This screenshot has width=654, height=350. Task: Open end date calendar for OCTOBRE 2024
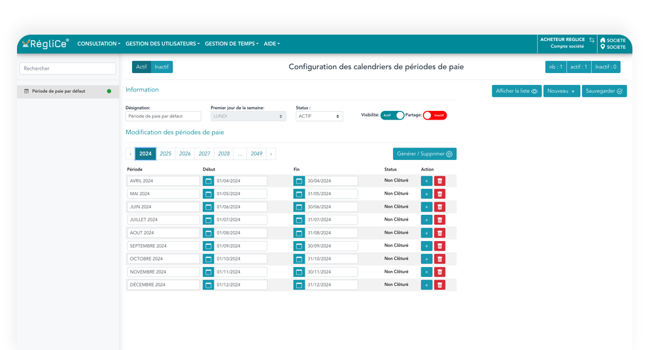pyautogui.click(x=299, y=259)
